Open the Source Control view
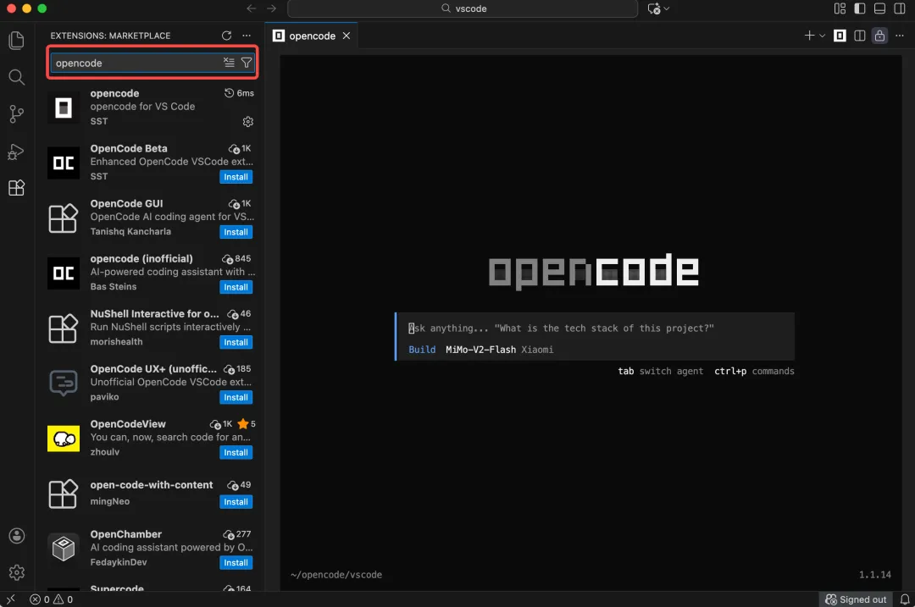Viewport: 915px width, 607px height. pyautogui.click(x=16, y=113)
